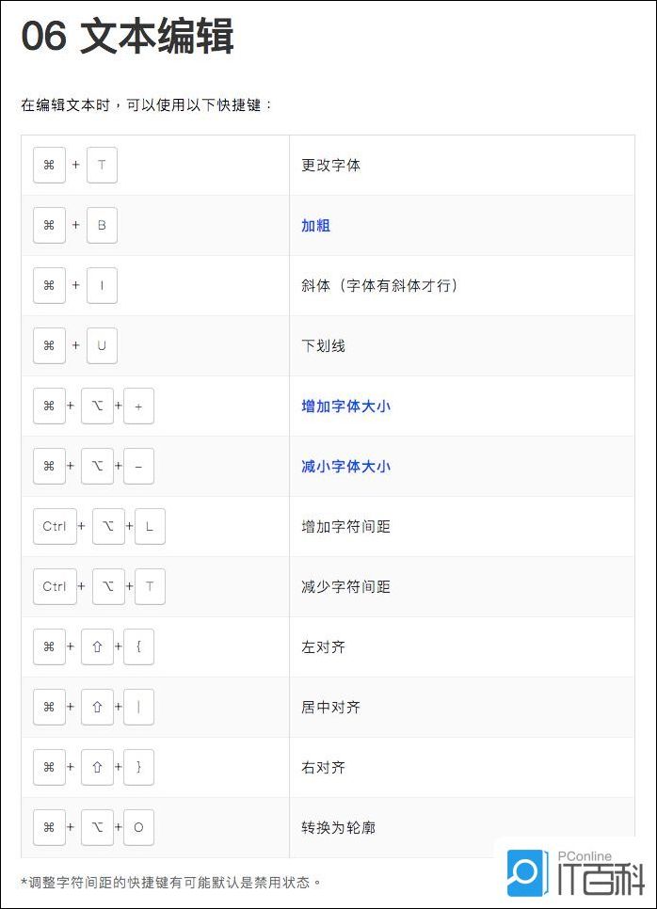This screenshot has height=909, width=657.
Task: Click the U key icon for 下划线
Action: 102,346
